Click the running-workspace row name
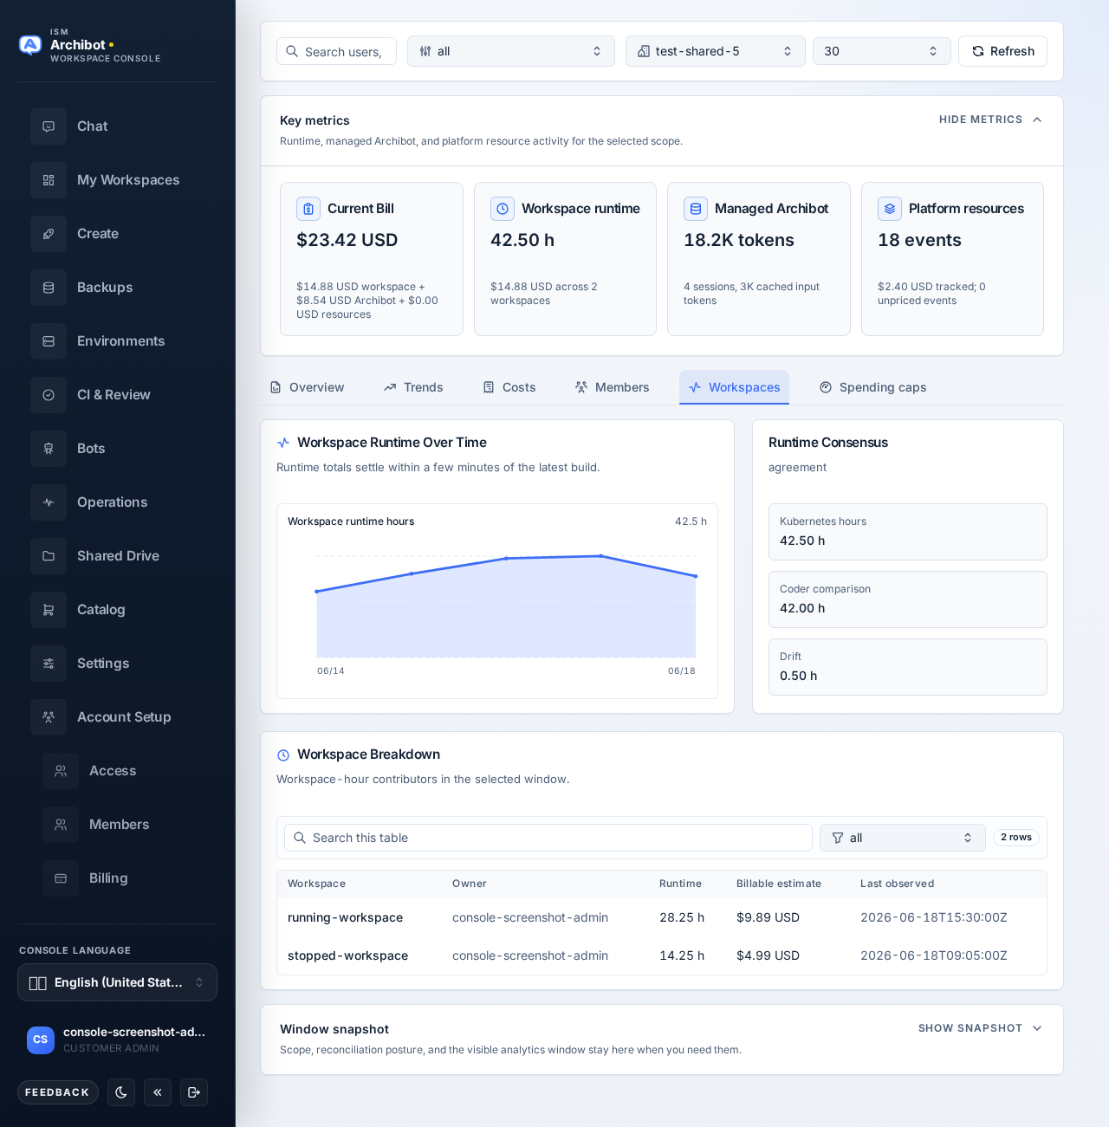 pyautogui.click(x=345, y=917)
